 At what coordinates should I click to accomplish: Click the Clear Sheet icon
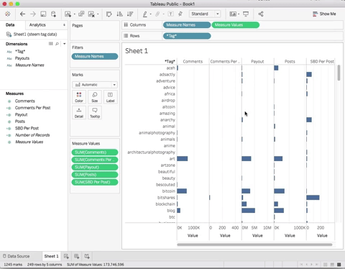pos(91,14)
